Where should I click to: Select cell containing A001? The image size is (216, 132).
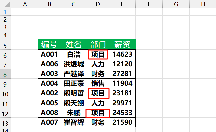pyautogui.click(x=49, y=54)
